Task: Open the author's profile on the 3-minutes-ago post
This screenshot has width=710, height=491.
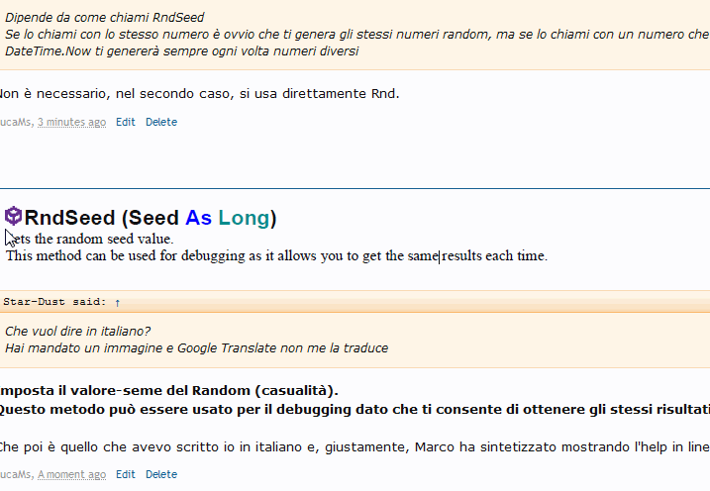Action: click(x=16, y=122)
